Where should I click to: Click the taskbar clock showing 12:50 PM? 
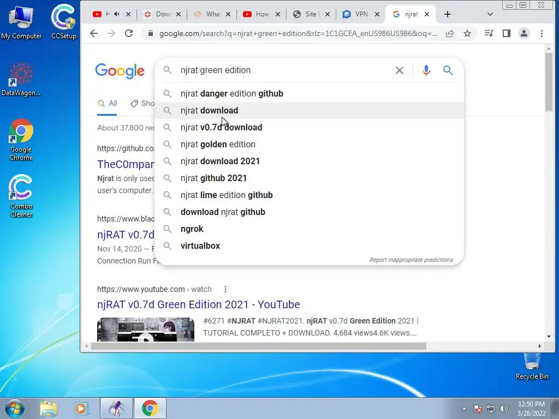[x=531, y=409]
